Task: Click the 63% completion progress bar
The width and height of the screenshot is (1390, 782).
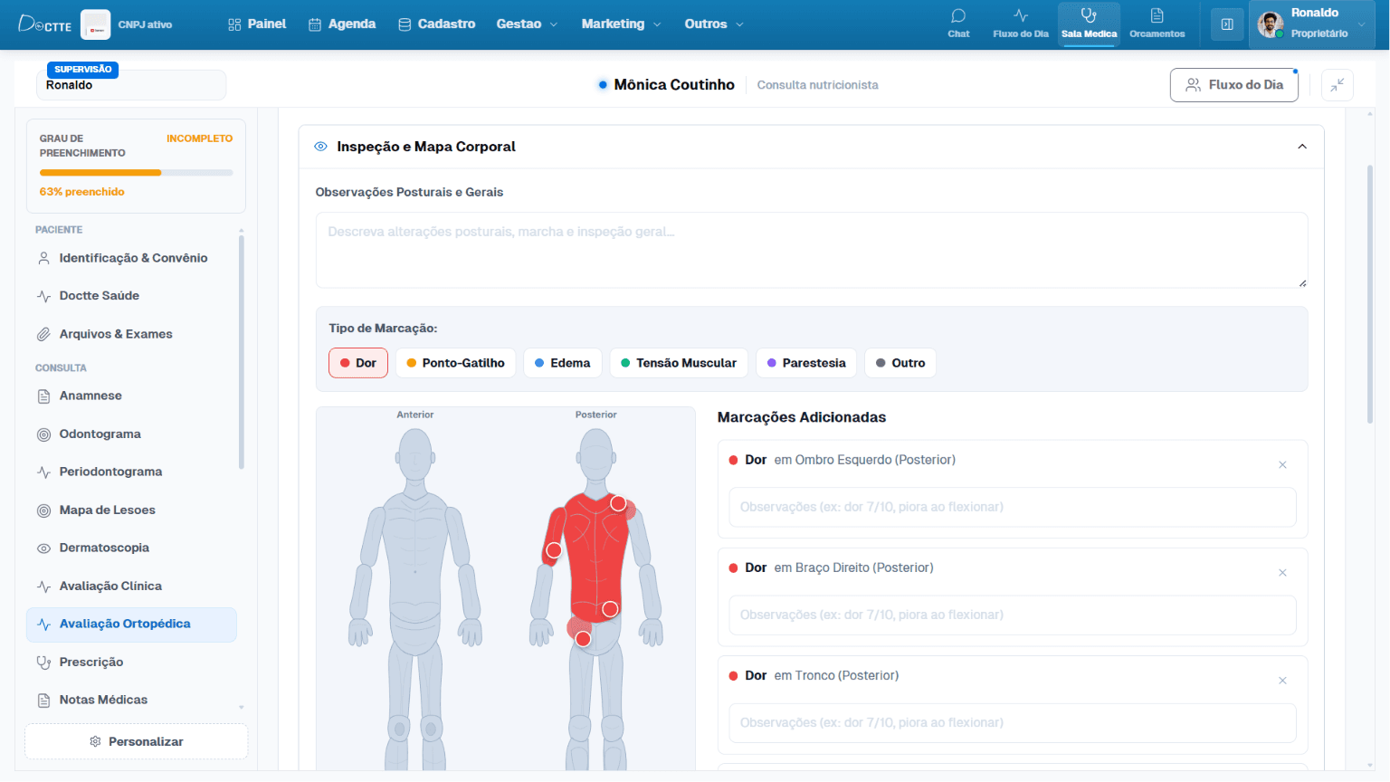Action: (136, 173)
